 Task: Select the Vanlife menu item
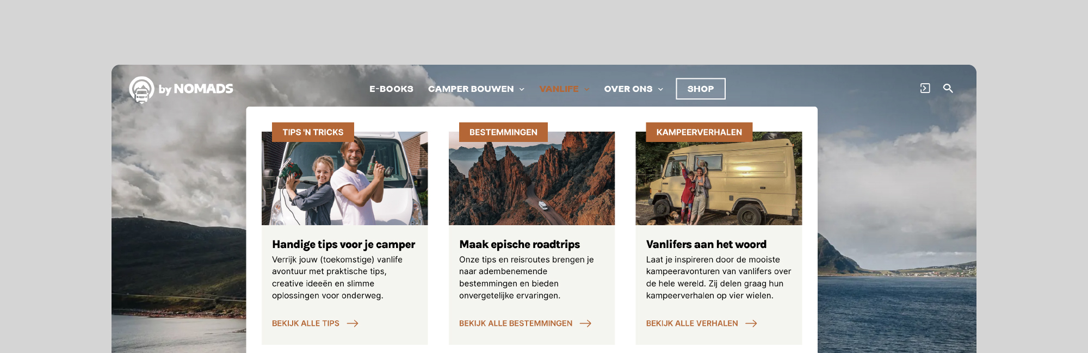(559, 89)
